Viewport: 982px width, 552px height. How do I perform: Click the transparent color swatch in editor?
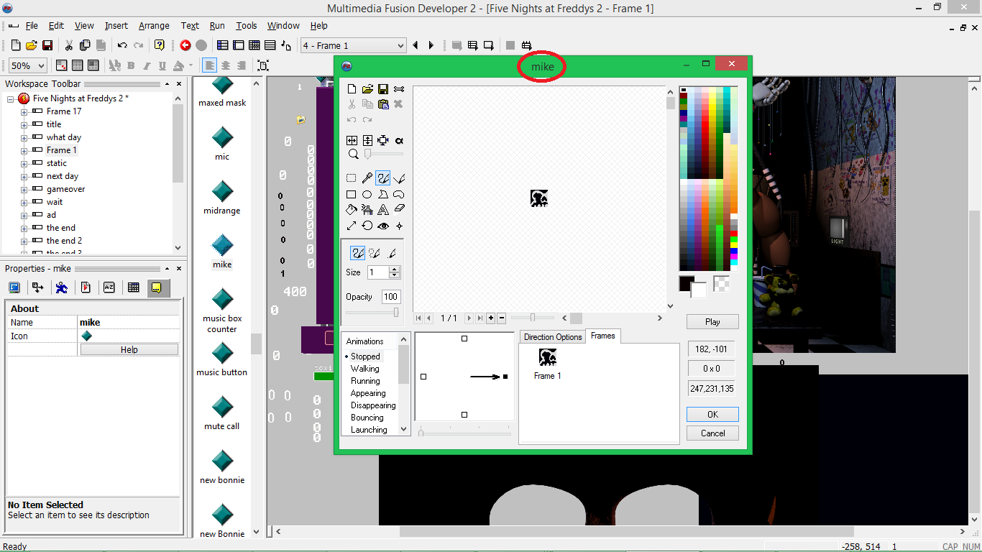[722, 284]
